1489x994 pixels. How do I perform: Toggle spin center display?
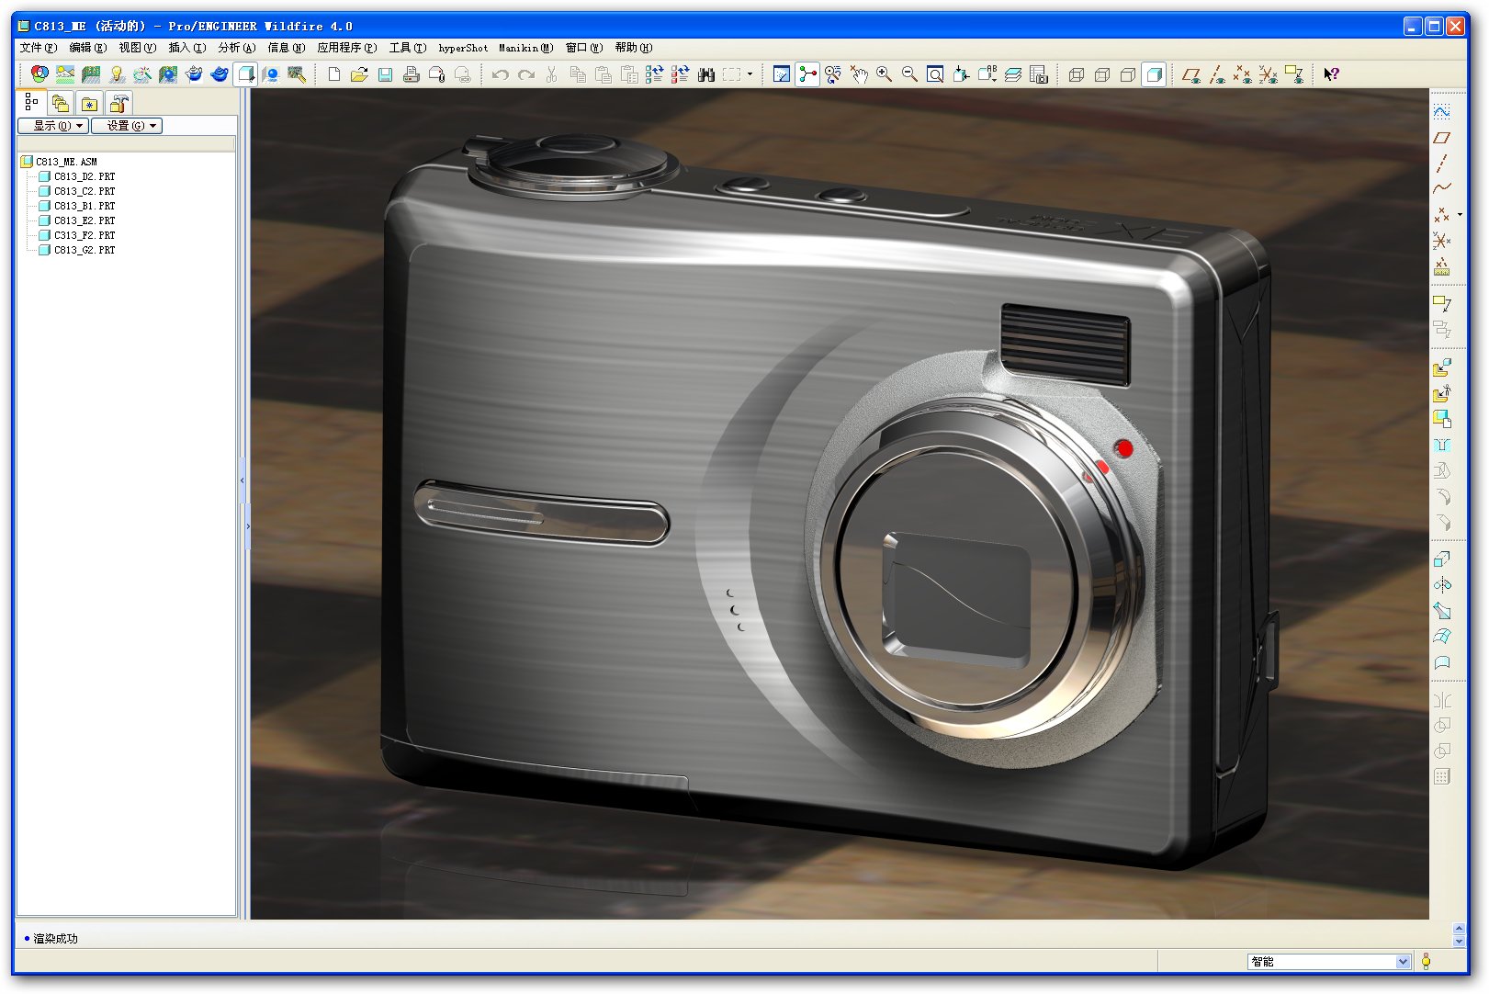tap(807, 74)
